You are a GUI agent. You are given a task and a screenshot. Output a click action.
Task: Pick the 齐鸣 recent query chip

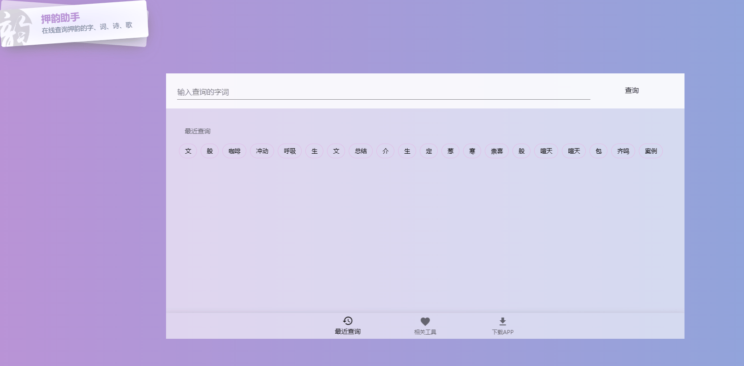point(623,151)
